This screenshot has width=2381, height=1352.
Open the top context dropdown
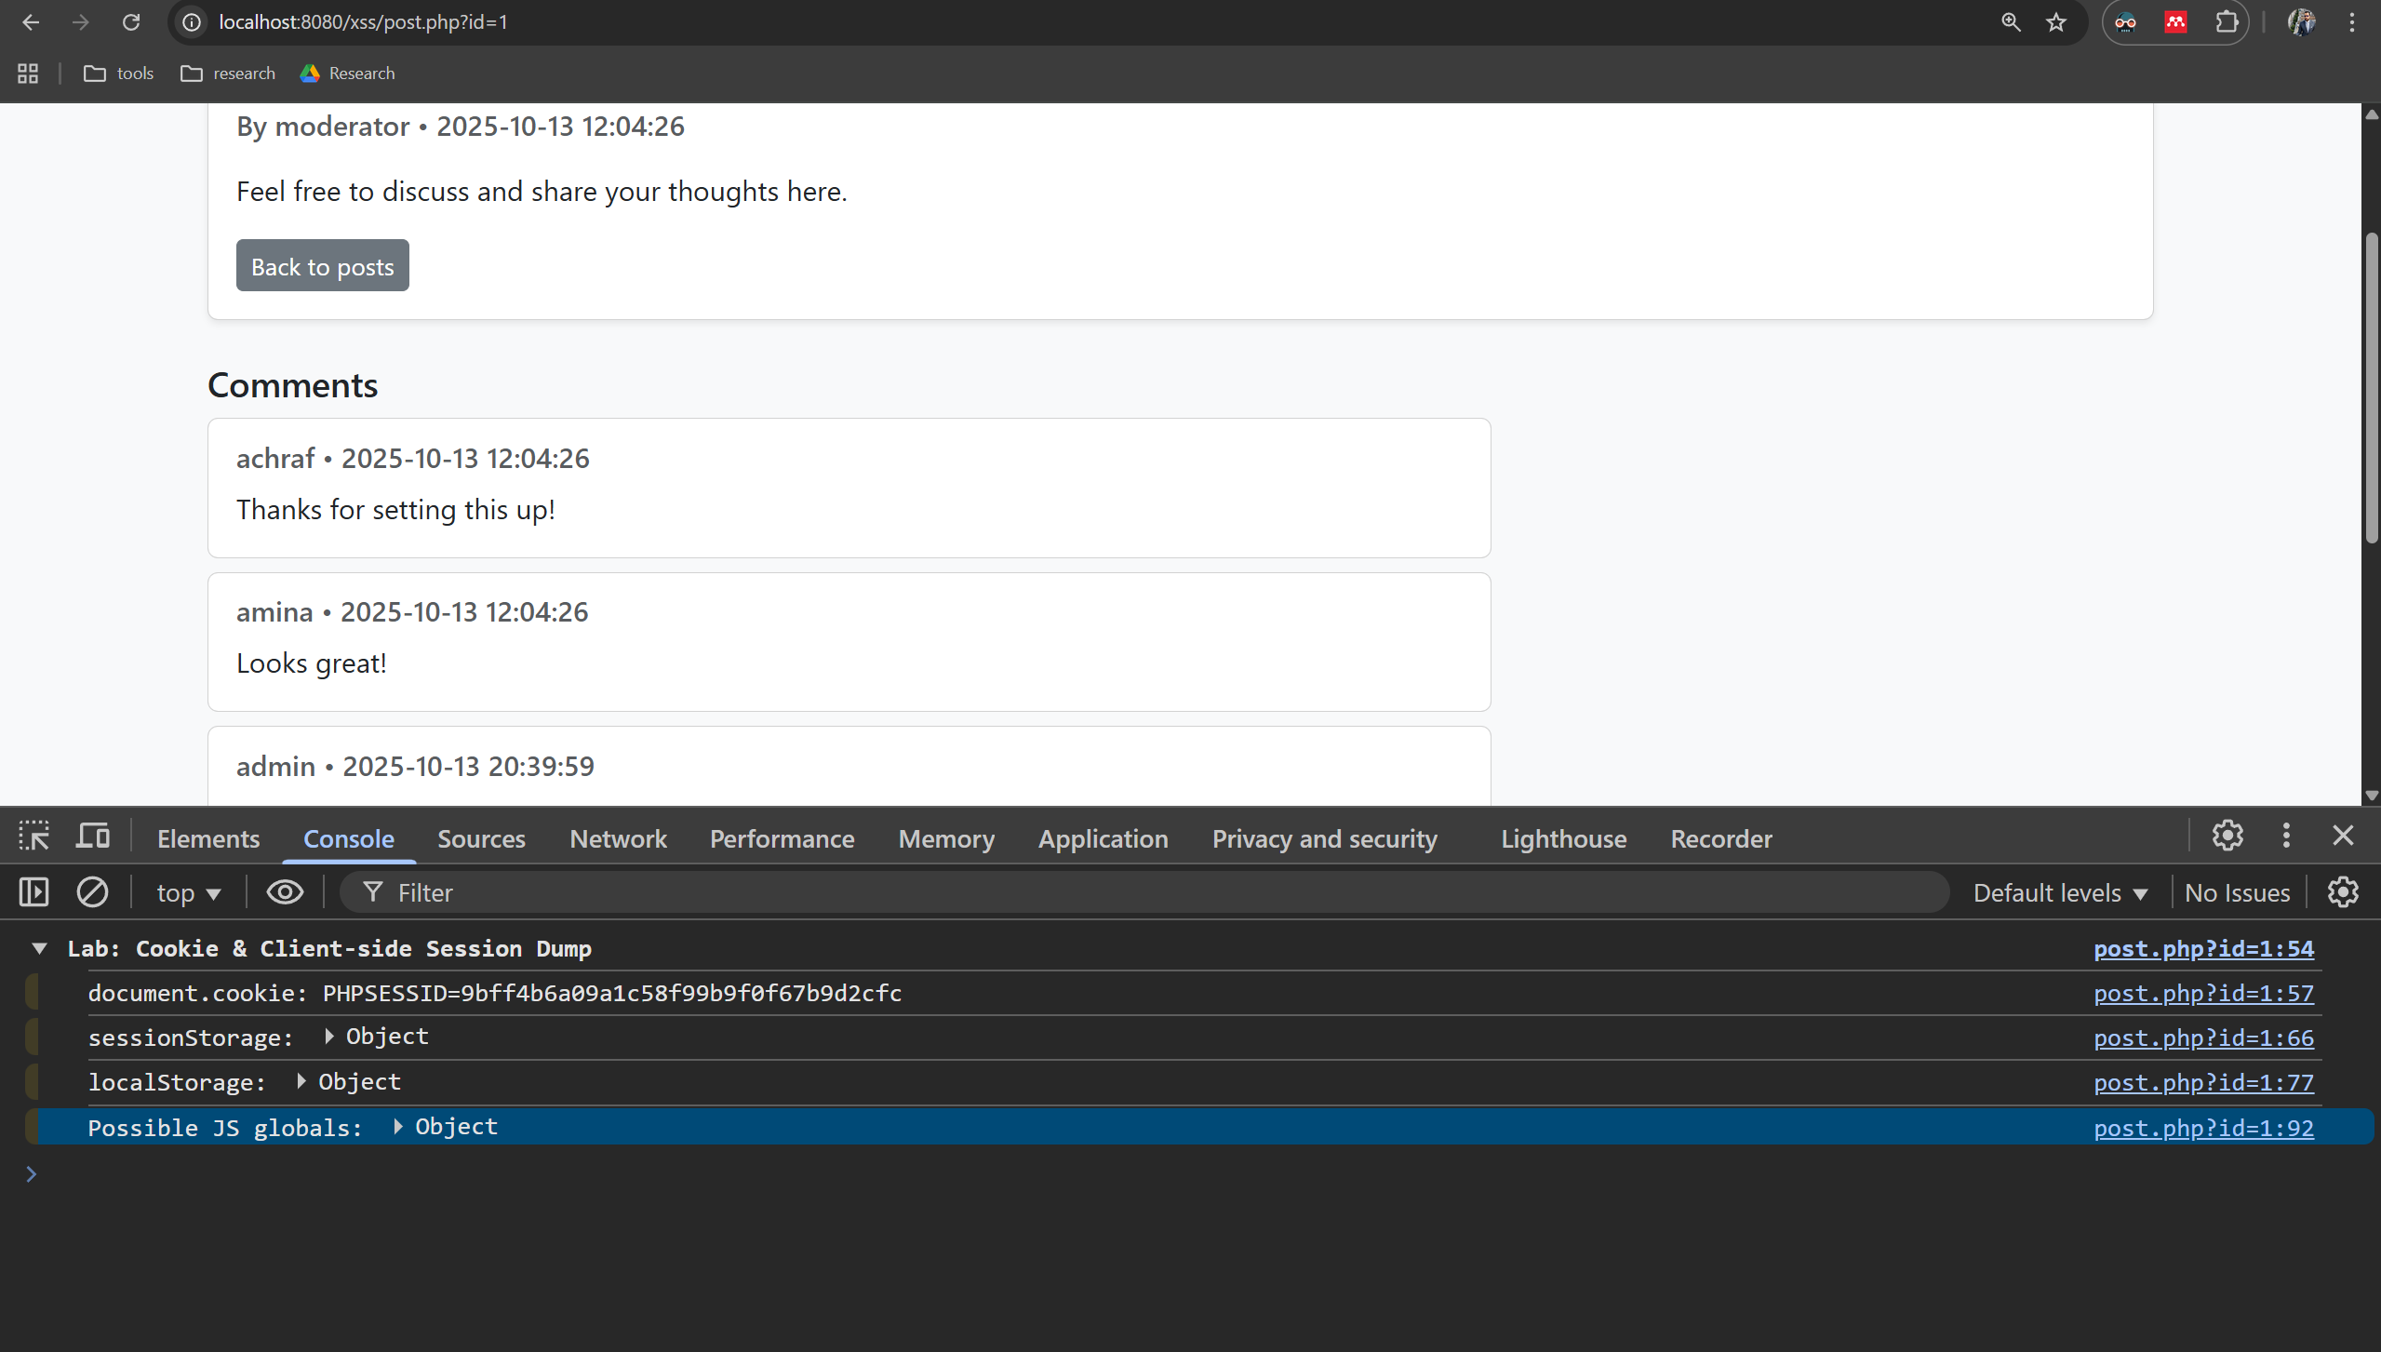point(189,893)
